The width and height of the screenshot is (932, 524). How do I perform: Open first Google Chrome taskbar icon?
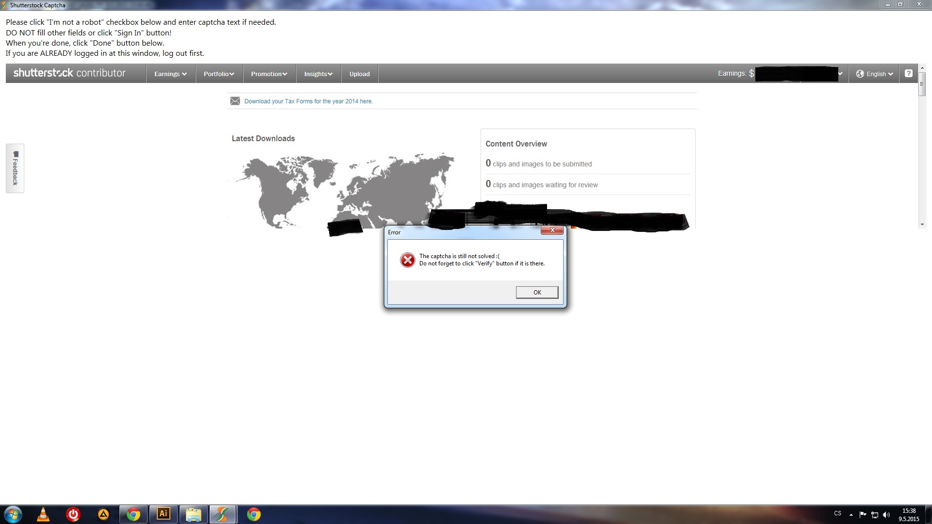pos(133,514)
